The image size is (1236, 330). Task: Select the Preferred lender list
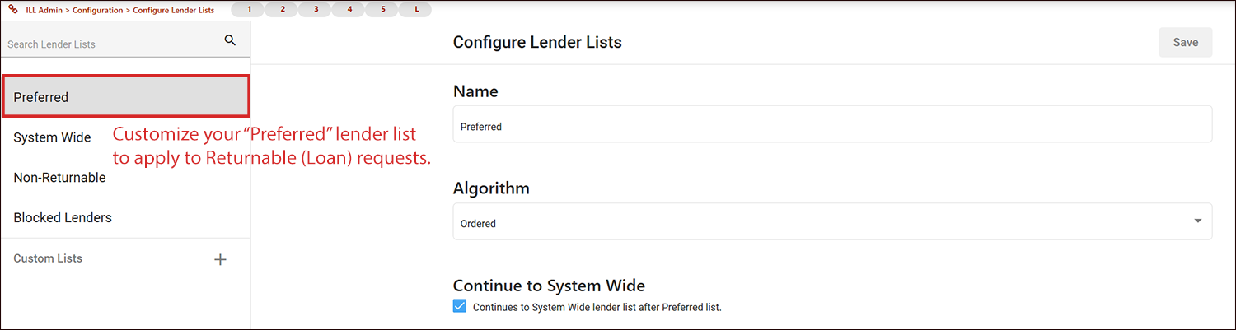click(x=125, y=97)
